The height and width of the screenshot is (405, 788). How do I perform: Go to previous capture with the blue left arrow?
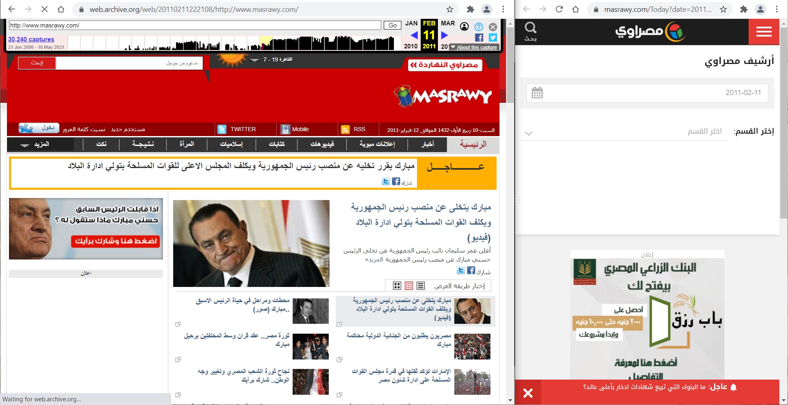[x=414, y=35]
